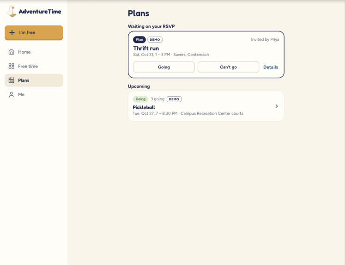
Task: Click the Me person icon
Action: tap(12, 94)
